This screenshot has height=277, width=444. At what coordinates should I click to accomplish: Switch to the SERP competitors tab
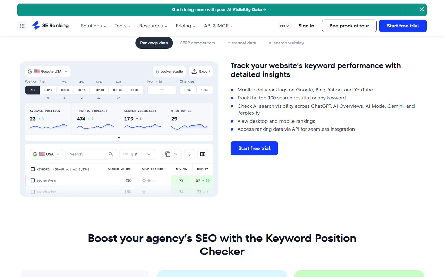tap(197, 43)
